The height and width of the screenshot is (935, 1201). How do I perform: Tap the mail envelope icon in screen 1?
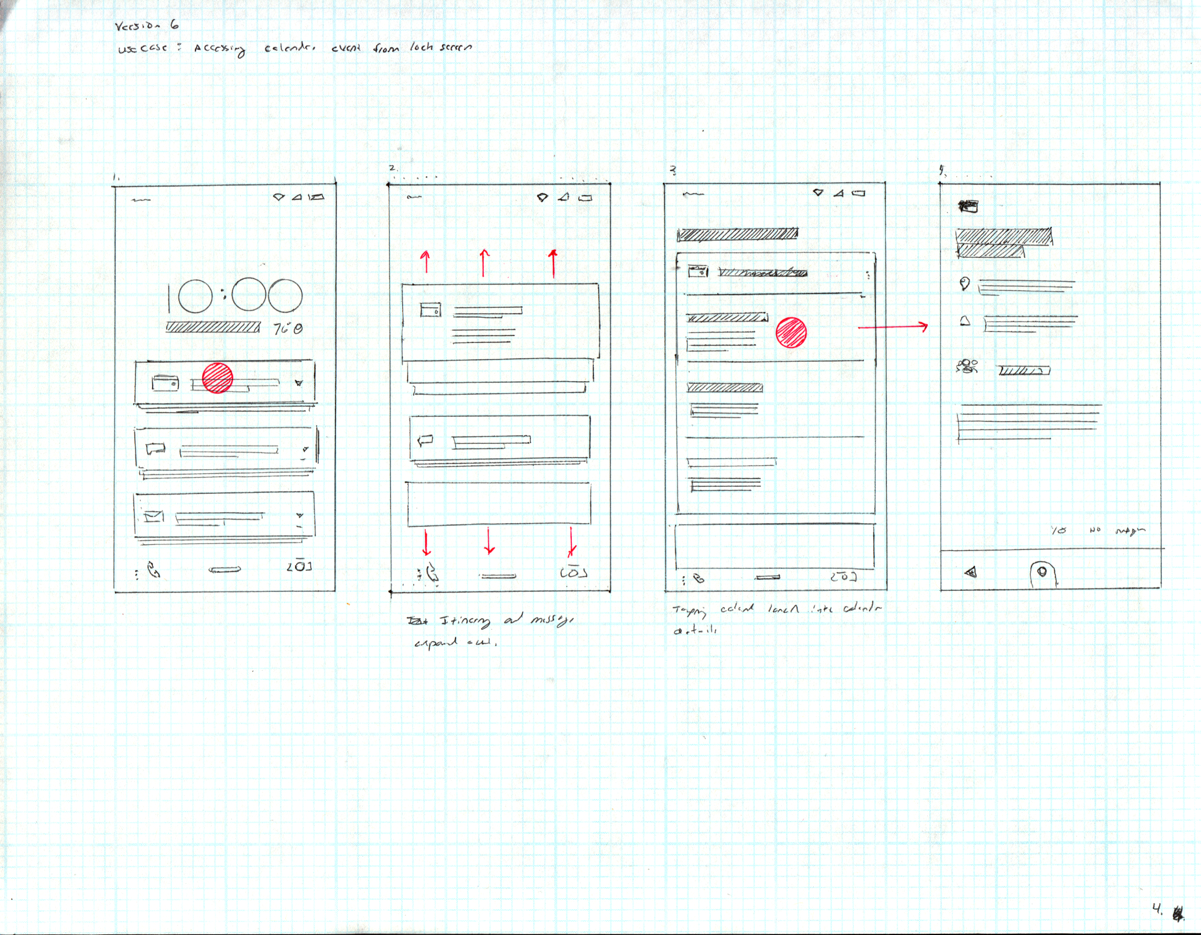click(x=154, y=516)
